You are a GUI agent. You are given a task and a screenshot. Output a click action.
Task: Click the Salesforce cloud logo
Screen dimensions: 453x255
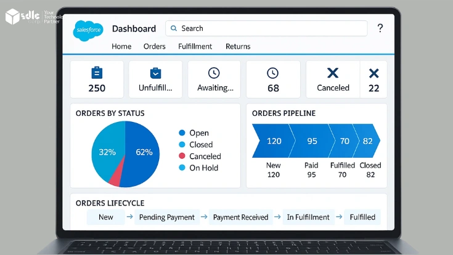click(87, 30)
